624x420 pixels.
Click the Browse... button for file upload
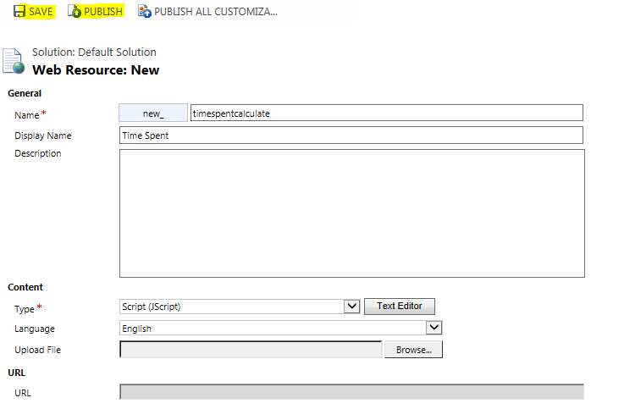413,350
